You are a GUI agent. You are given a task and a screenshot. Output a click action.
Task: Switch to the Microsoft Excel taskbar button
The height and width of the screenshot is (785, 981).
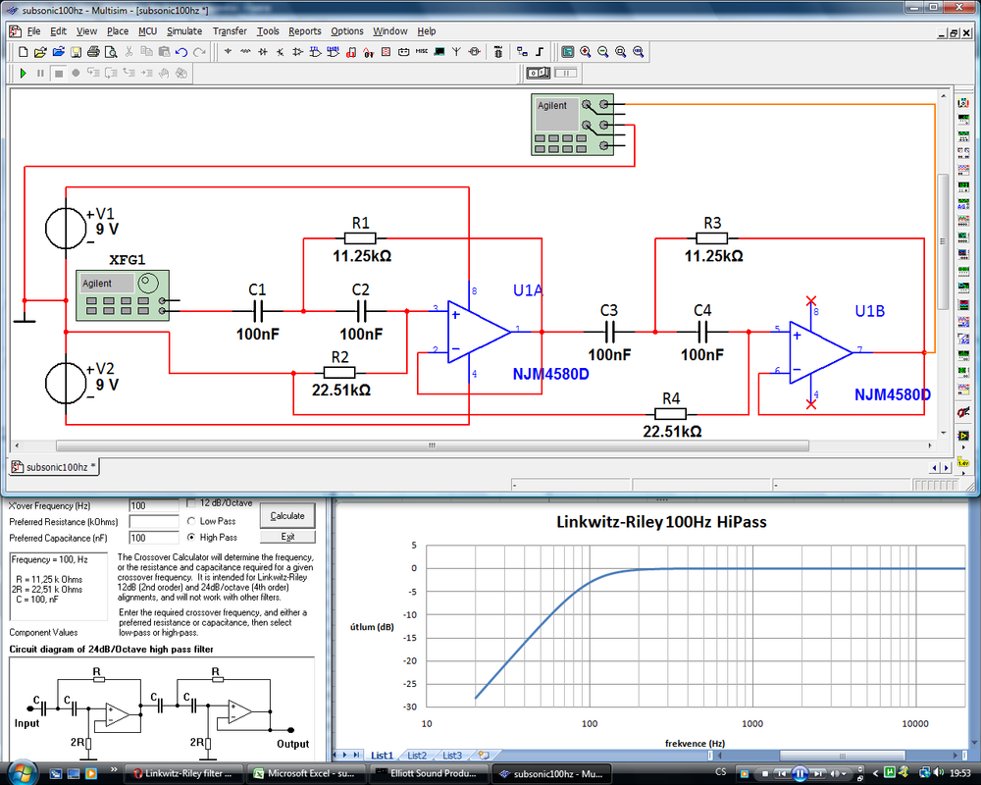pos(304,774)
